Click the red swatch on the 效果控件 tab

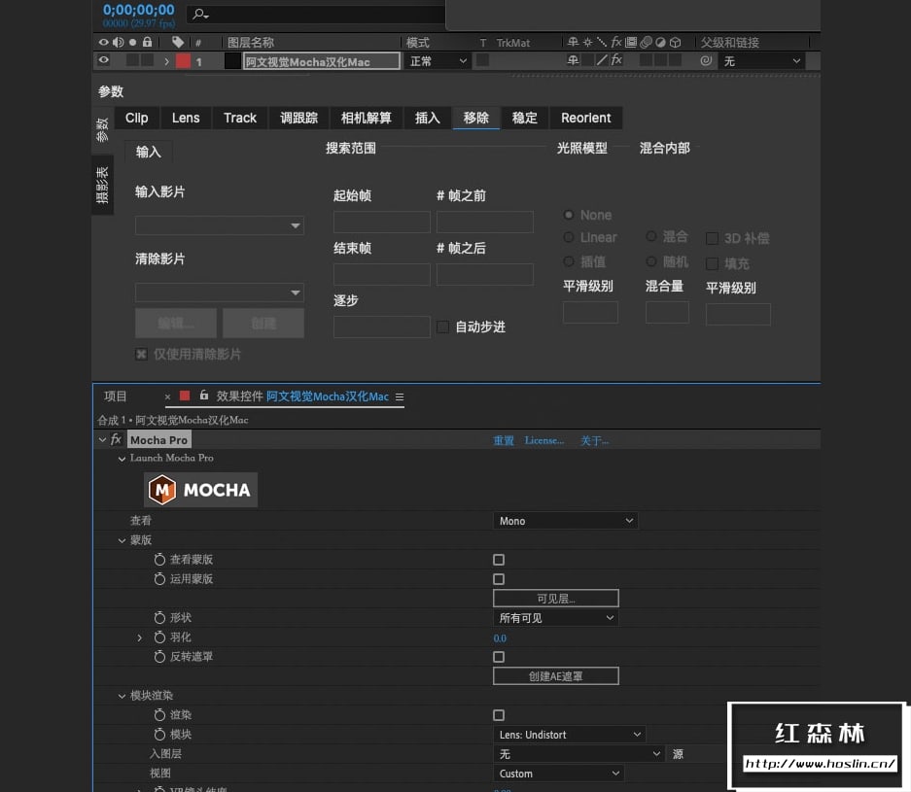(185, 396)
